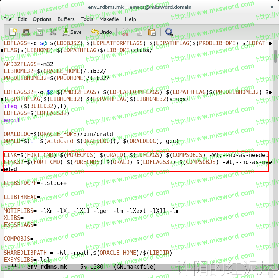279x278 pixels.
Task: Undo last change with Undo button
Action: [102, 32]
